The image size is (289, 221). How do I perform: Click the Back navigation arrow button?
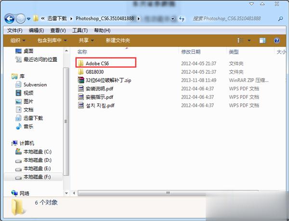(x=10, y=18)
